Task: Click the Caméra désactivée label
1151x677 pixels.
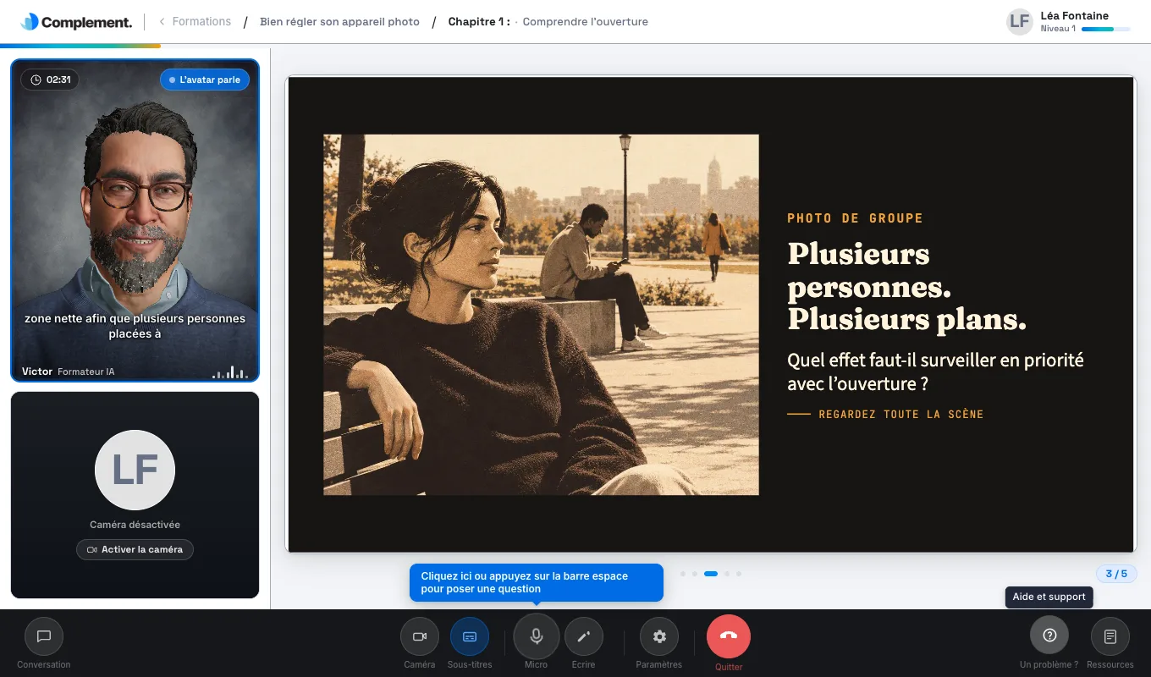Action: coord(135,525)
